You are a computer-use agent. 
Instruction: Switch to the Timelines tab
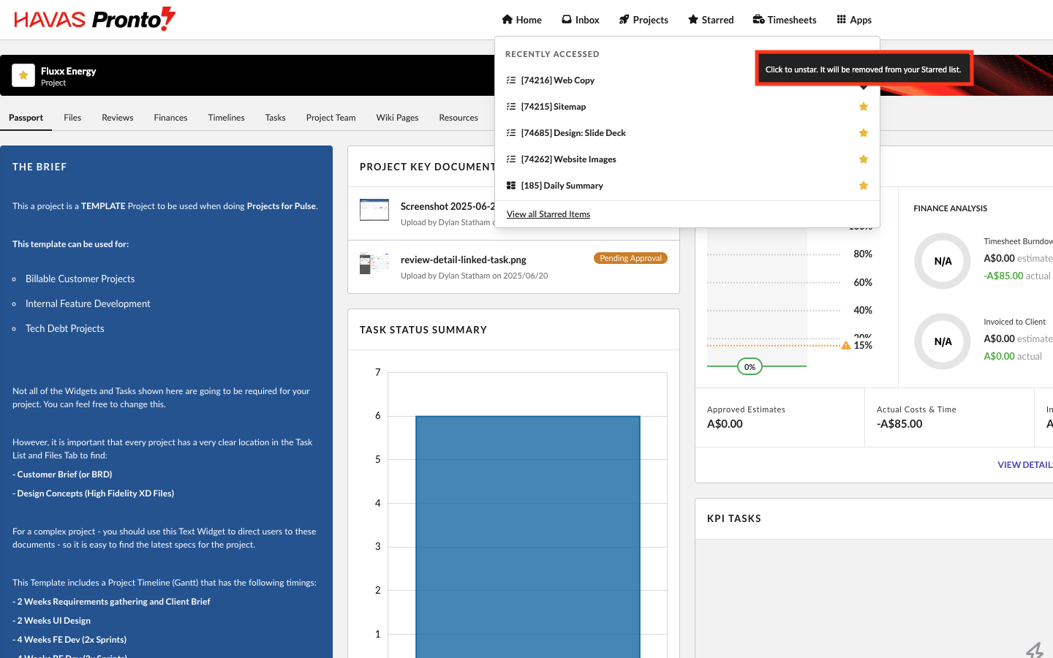(226, 118)
